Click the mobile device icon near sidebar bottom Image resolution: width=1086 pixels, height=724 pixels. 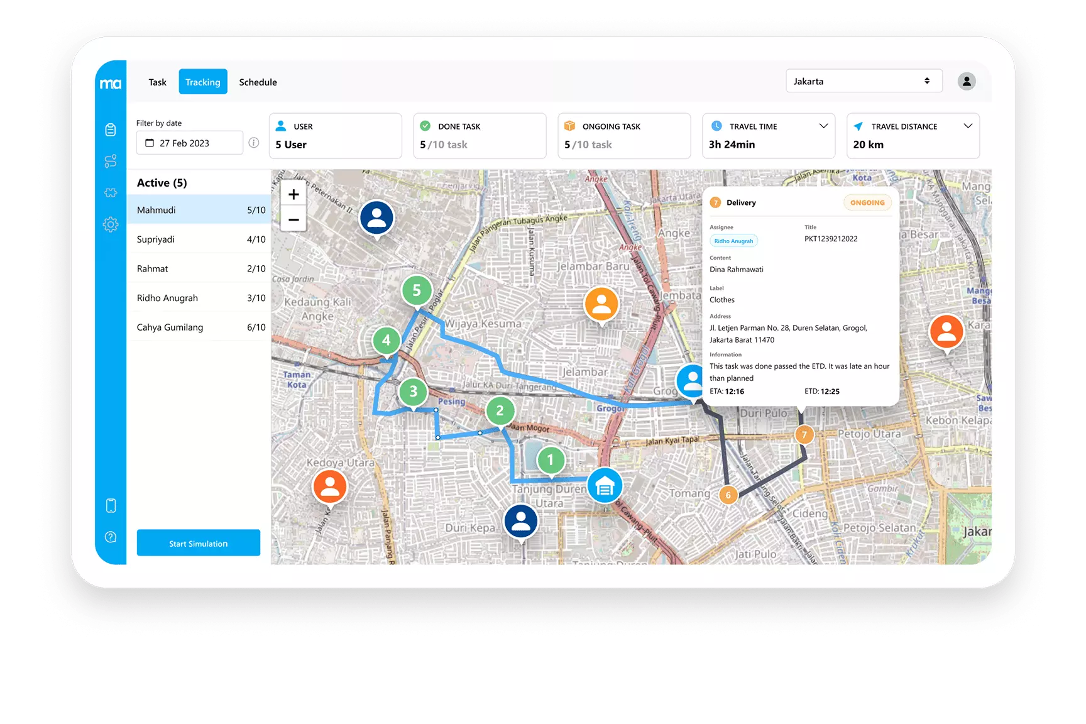point(111,505)
